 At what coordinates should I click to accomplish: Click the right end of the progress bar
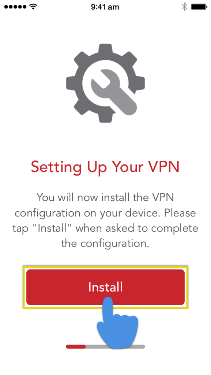click(143, 346)
